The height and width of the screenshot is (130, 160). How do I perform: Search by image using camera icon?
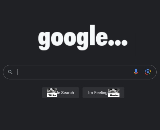pyautogui.click(x=148, y=72)
